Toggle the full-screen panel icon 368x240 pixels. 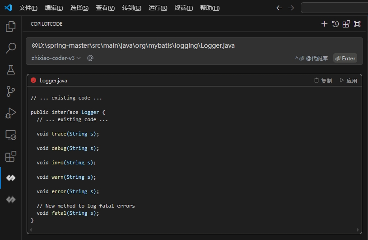357,24
